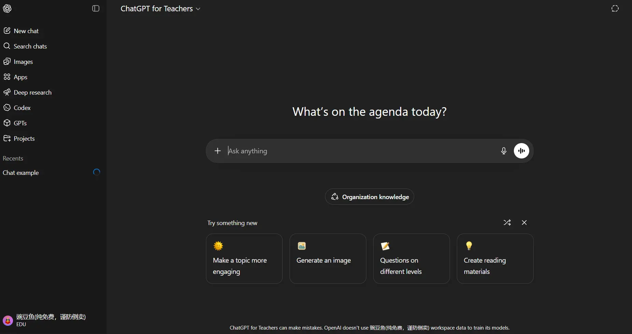
Task: Focus the Ask anything input field
Action: click(x=360, y=151)
